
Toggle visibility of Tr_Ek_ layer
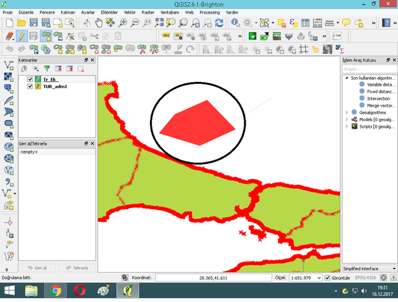click(x=30, y=79)
